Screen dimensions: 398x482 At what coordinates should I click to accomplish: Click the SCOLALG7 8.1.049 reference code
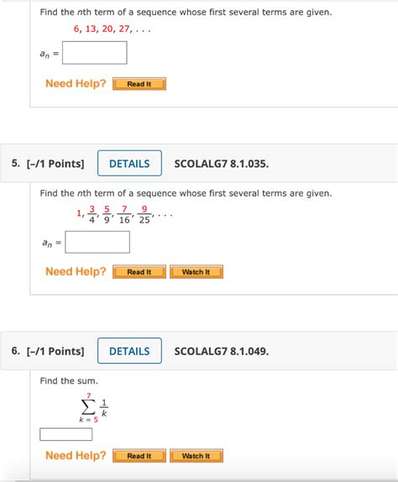[222, 351]
